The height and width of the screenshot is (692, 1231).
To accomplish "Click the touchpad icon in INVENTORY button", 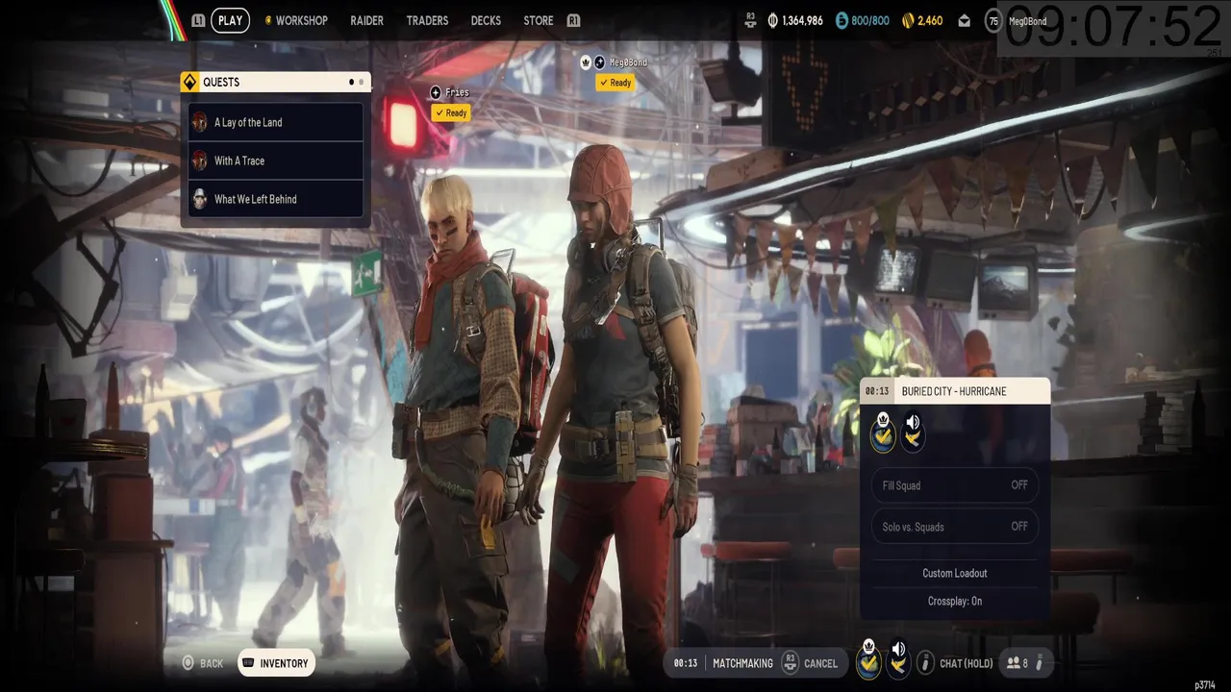I will click(x=248, y=662).
